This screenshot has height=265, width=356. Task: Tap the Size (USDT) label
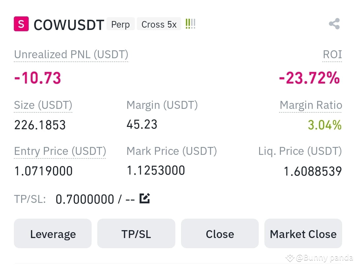click(x=43, y=105)
